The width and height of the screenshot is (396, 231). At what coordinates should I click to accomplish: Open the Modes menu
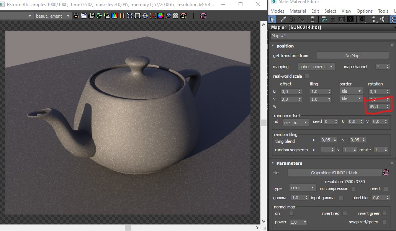[277, 11]
